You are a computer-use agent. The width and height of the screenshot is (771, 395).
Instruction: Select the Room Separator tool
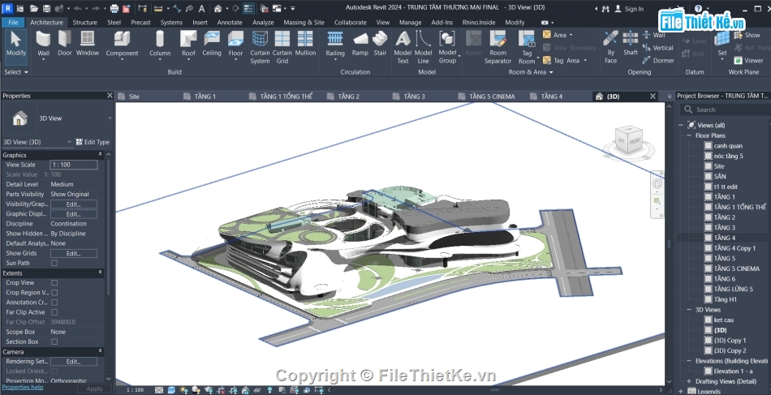(x=497, y=47)
